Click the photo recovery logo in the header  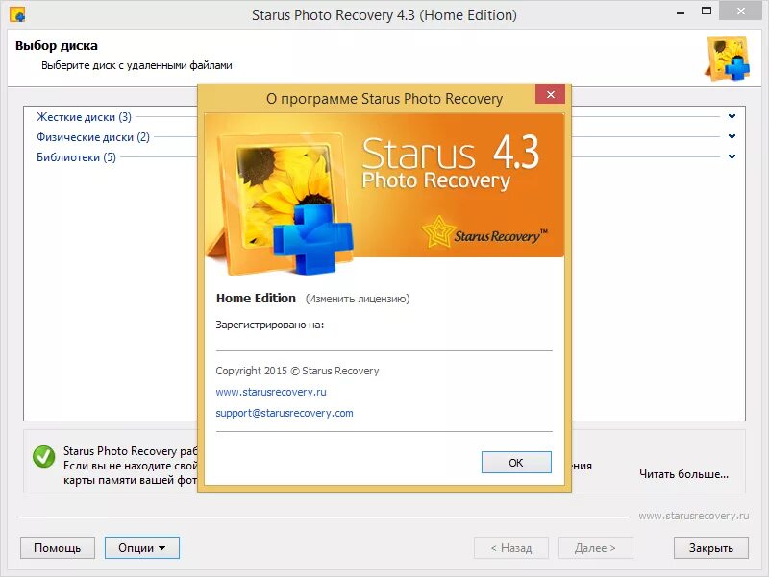(729, 59)
